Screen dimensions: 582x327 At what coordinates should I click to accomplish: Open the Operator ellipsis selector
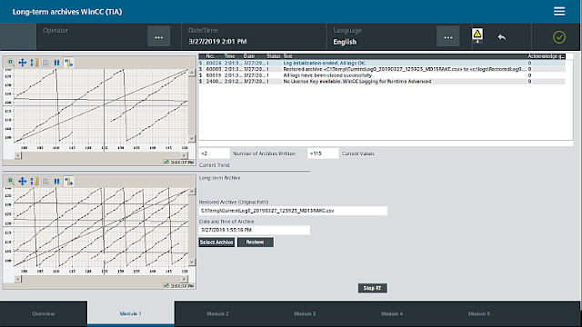coord(159,36)
